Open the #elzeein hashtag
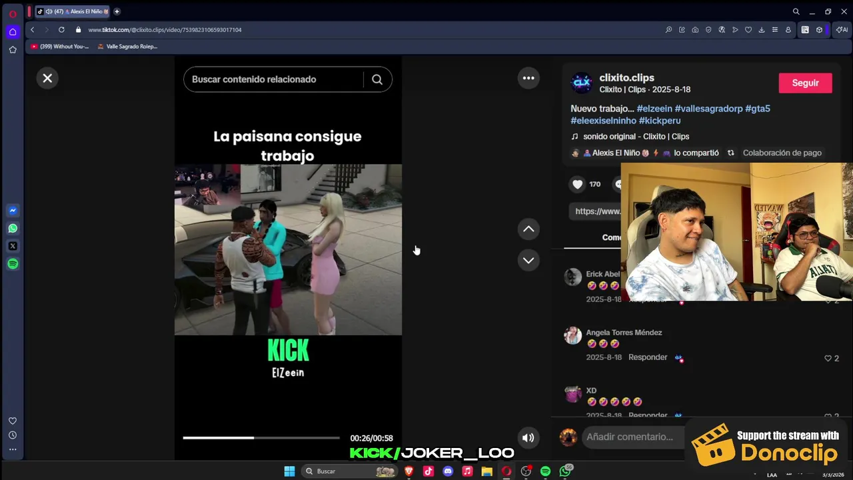The width and height of the screenshot is (853, 480). 654,108
